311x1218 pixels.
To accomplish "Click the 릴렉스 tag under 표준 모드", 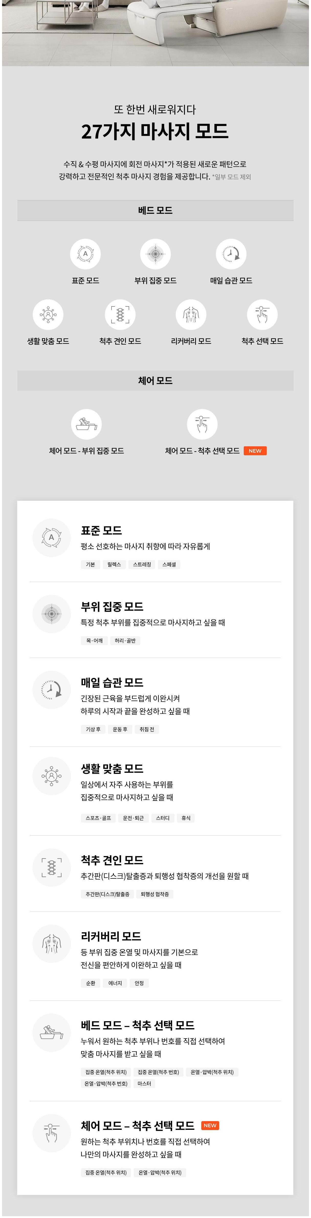I will tap(114, 564).
